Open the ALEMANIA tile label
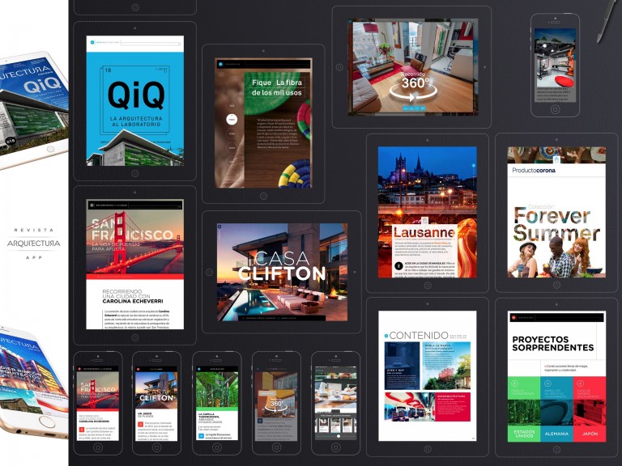Image resolution: width=622 pixels, height=466 pixels. point(556,434)
